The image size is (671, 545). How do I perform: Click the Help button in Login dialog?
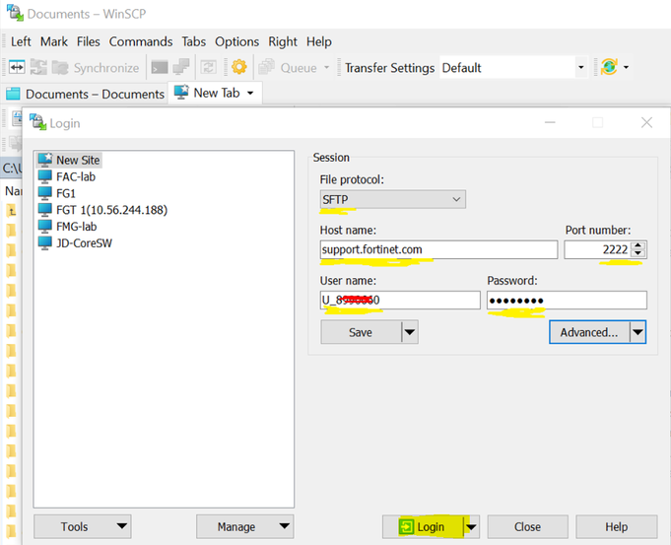coord(616,526)
